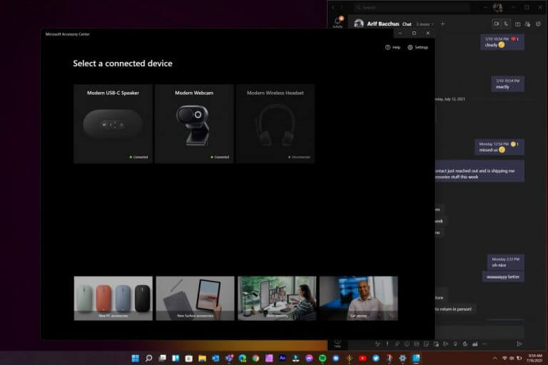Send the message in Teams chat
This screenshot has width=548, height=365.
click(519, 344)
